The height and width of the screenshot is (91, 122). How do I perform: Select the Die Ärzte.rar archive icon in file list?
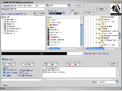tap(48, 37)
